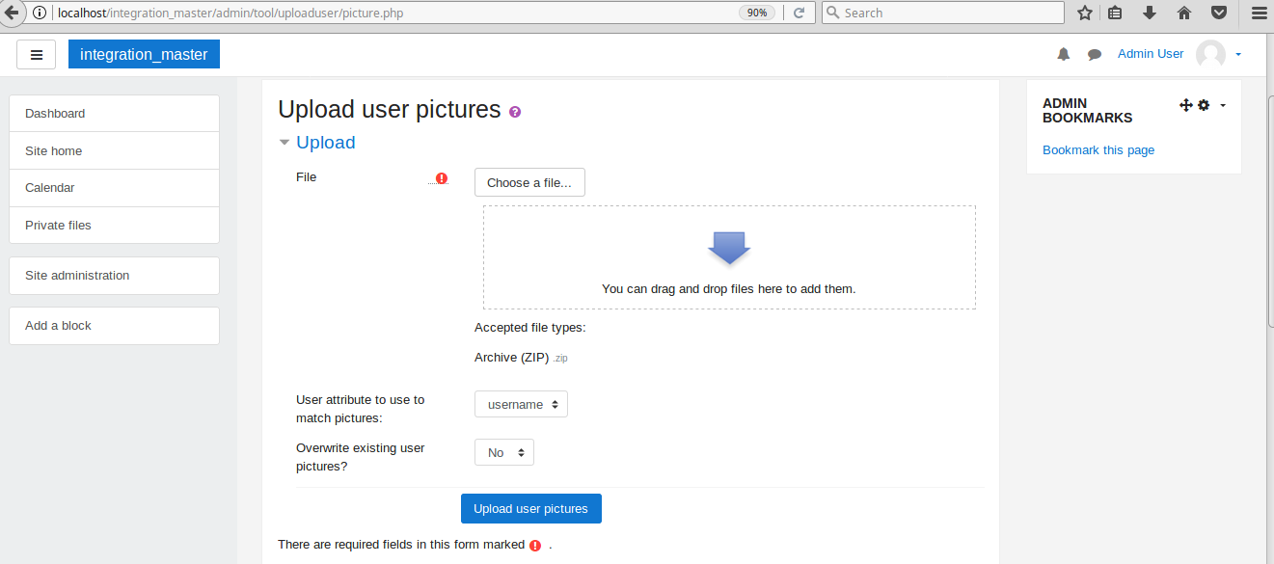This screenshot has height=564, width=1274.
Task: Reload the page with the refresh icon
Action: click(799, 13)
